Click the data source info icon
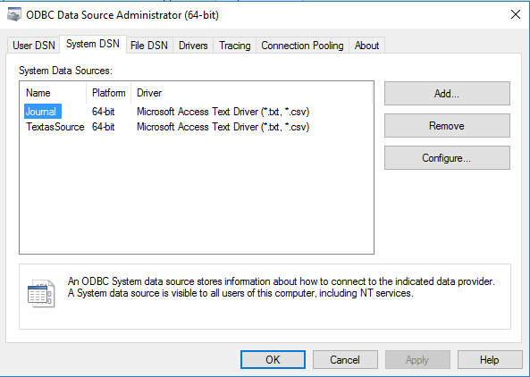Screen dimensions: 530x377 (x=41, y=293)
